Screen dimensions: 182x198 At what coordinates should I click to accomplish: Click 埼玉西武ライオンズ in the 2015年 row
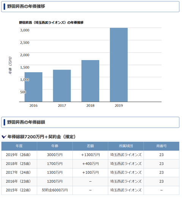coord(126,190)
